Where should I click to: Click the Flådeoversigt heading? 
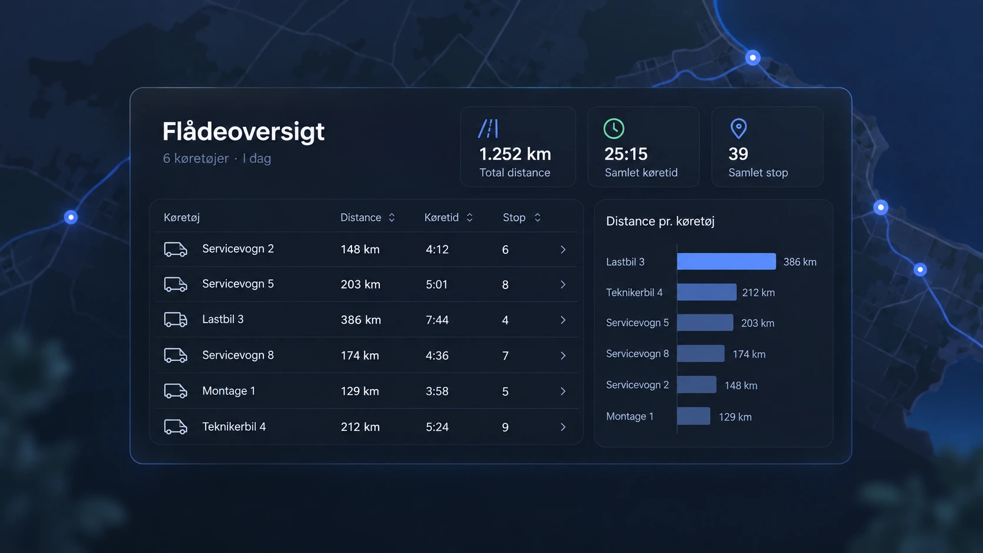pos(243,132)
